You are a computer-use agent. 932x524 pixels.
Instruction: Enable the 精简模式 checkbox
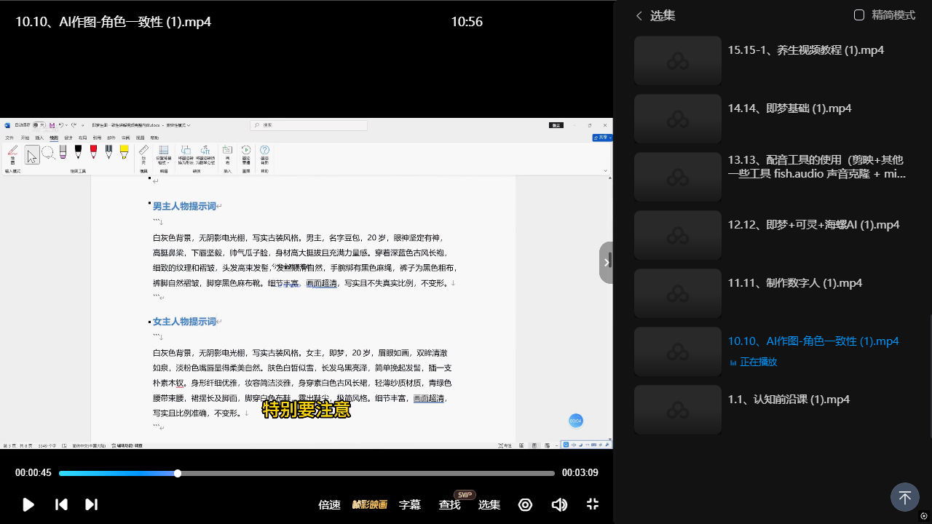859,15
